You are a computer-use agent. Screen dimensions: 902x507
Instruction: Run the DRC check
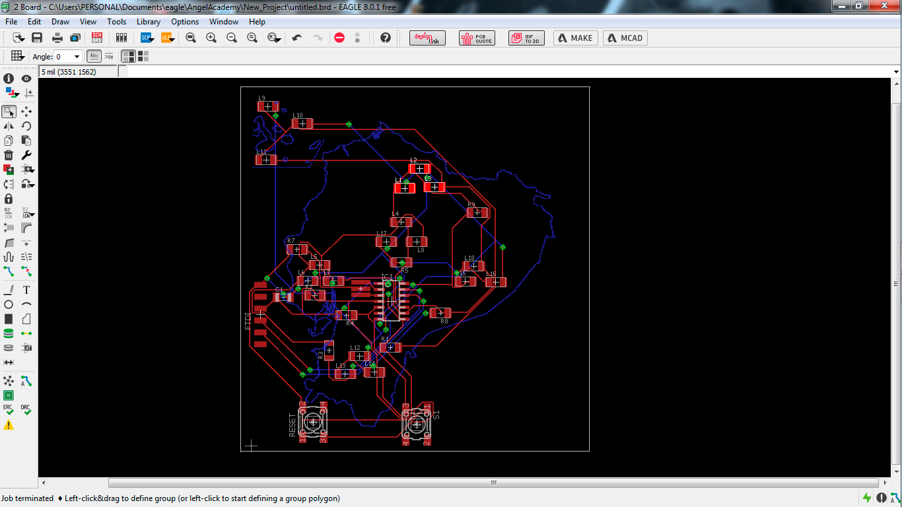(x=26, y=410)
